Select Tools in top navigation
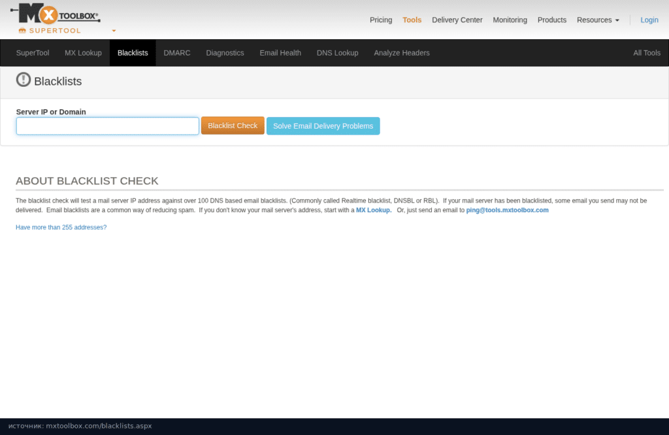The image size is (669, 435). coord(412,20)
